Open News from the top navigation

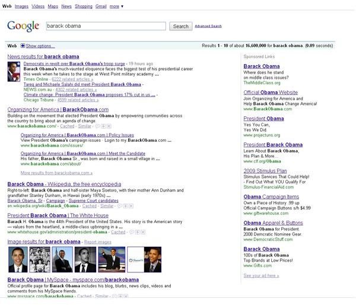tap(66, 7)
